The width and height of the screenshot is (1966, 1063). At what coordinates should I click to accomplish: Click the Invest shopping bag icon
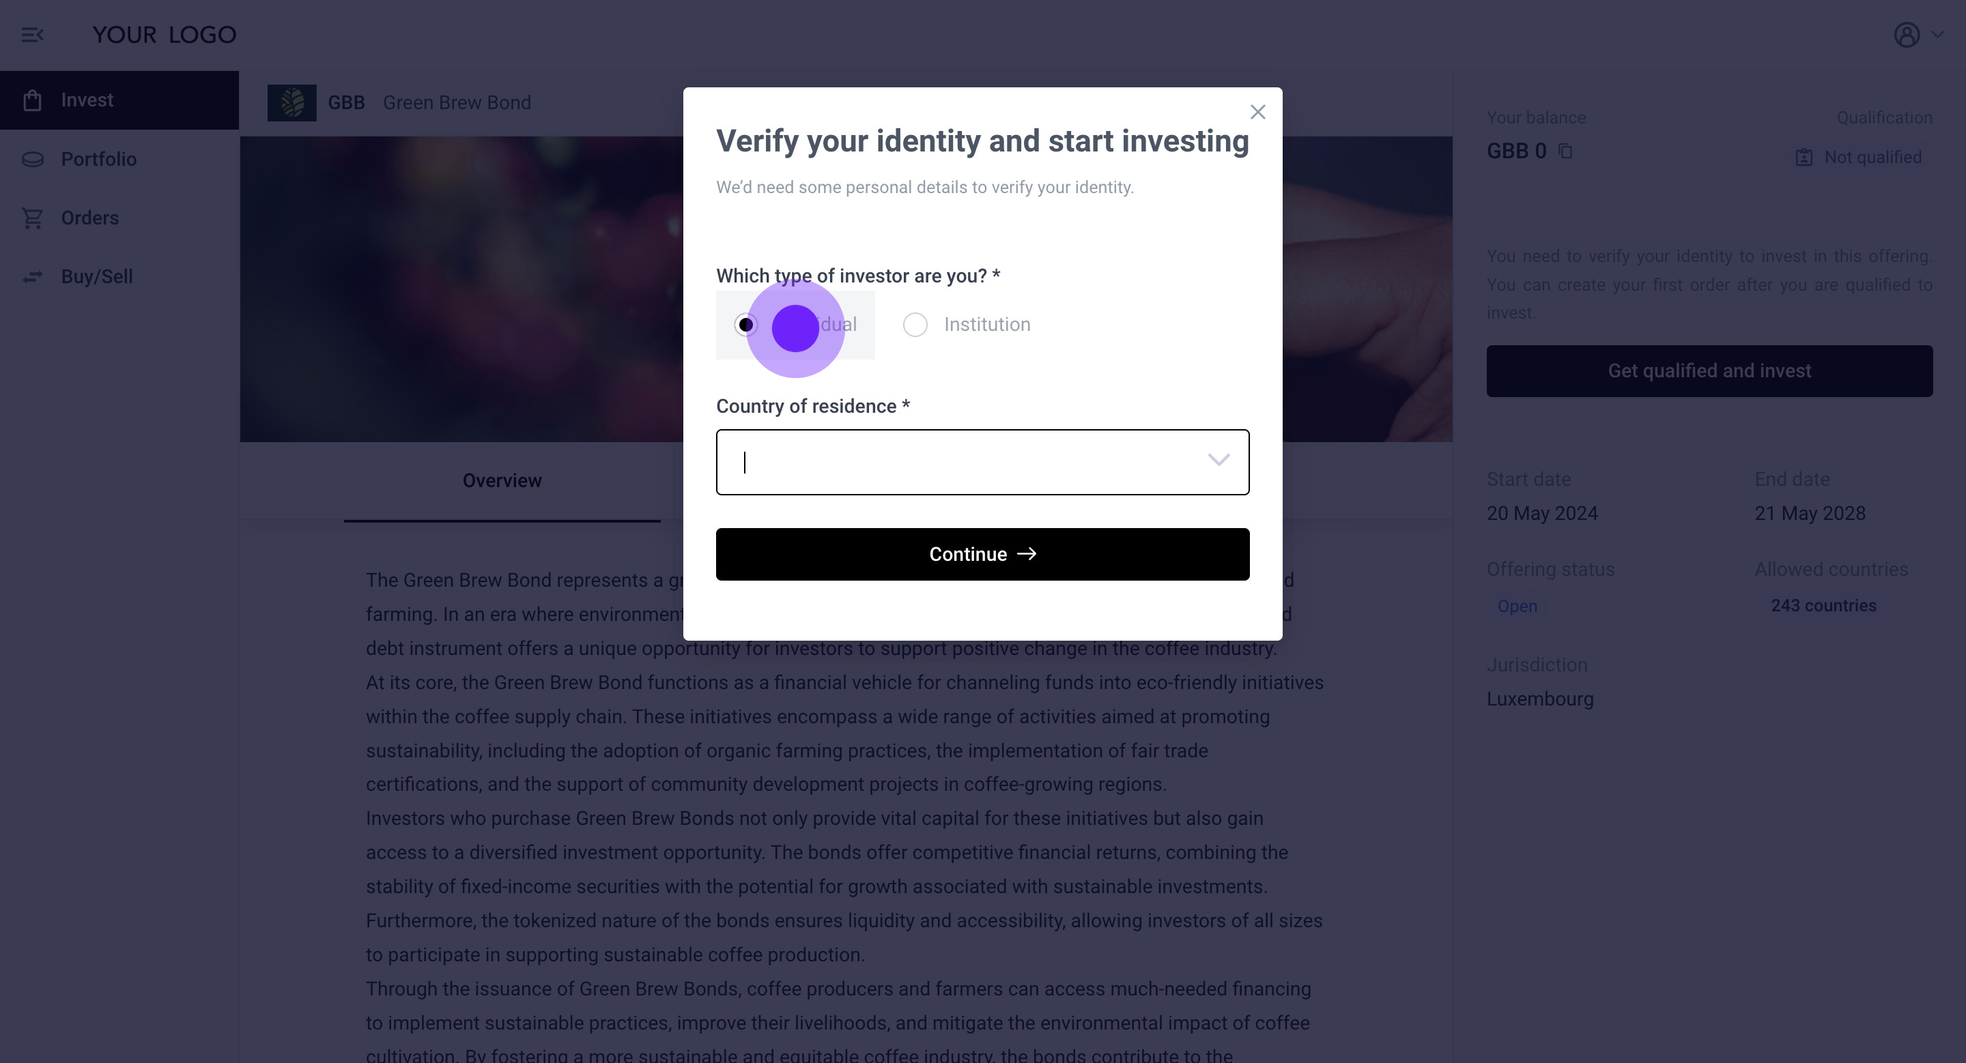[32, 100]
